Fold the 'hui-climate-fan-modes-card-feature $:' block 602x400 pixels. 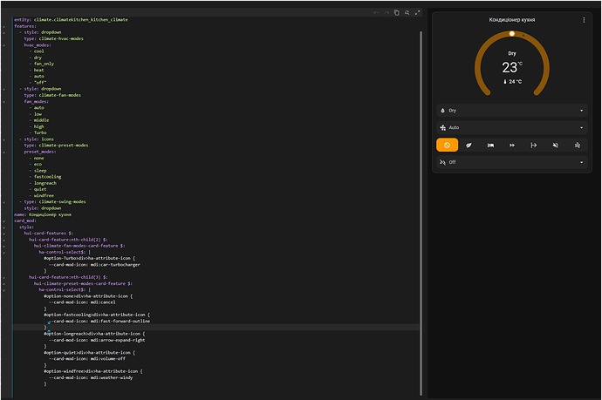click(3, 247)
